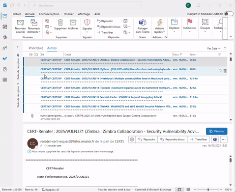This screenshot has height=192, width=236.
Task: Click Transférer in the reading pane
Action: click(x=199, y=139)
